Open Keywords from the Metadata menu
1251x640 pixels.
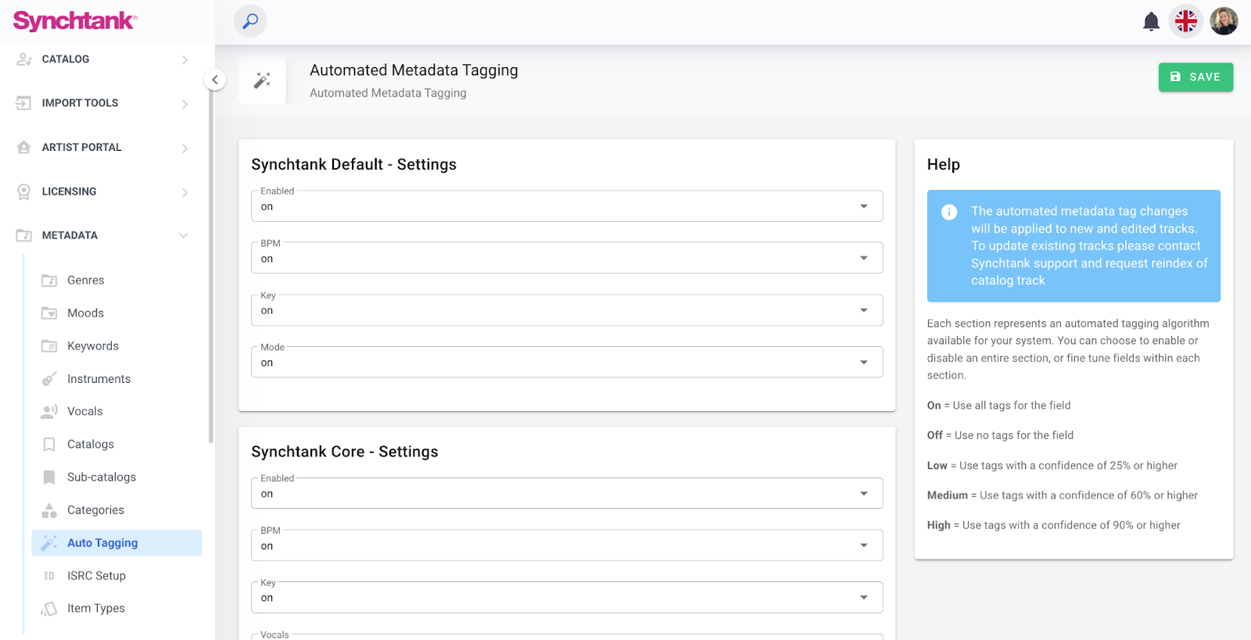tap(93, 346)
